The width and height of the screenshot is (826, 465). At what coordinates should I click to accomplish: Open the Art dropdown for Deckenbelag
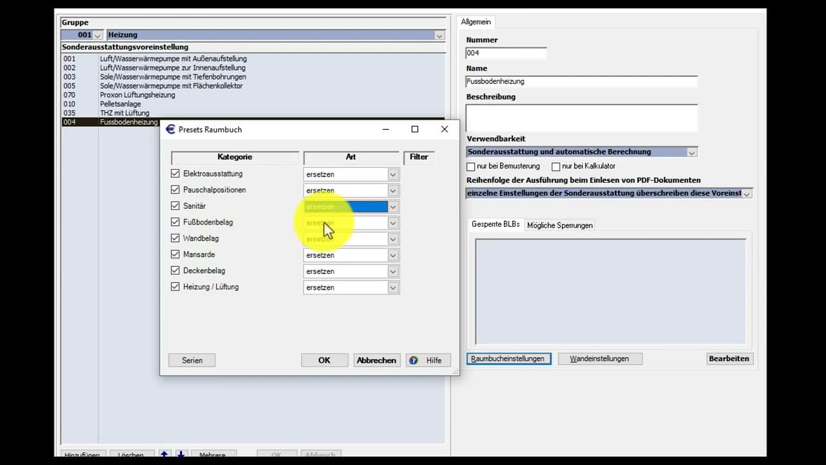click(x=393, y=271)
